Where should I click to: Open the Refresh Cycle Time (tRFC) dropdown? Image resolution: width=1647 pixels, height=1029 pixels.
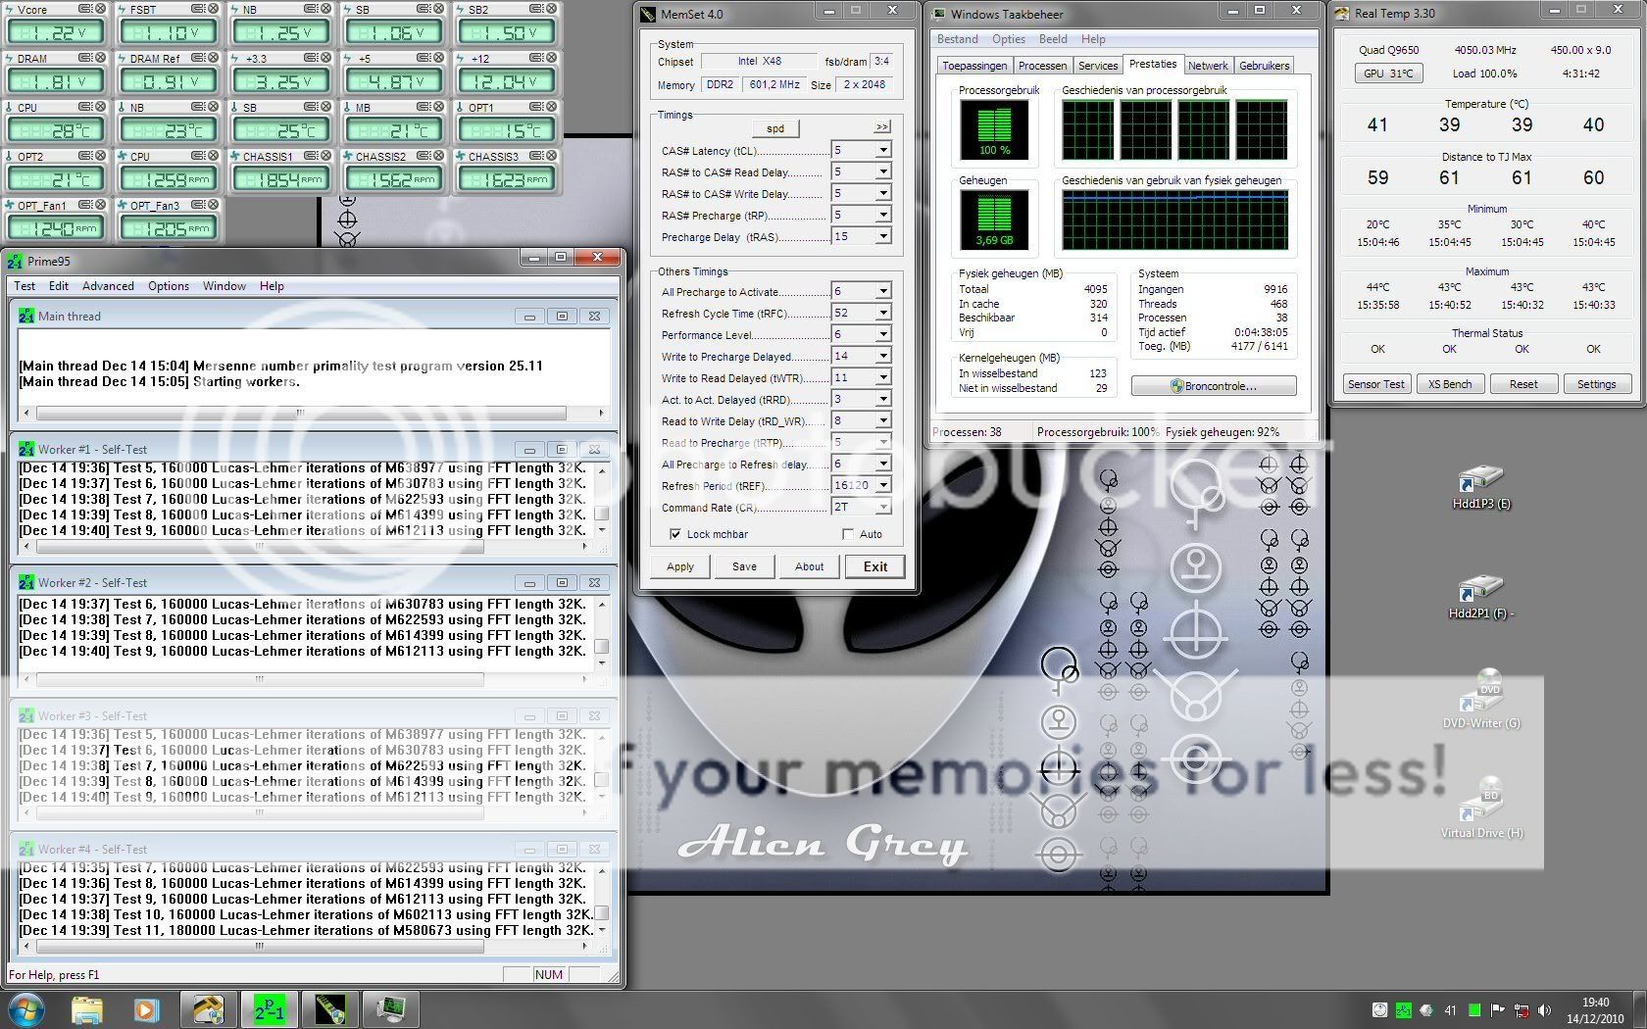pos(883,313)
